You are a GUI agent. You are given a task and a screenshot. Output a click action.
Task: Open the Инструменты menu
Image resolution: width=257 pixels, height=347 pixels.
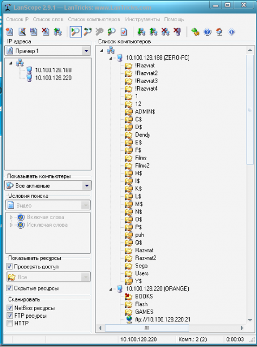pyautogui.click(x=143, y=20)
